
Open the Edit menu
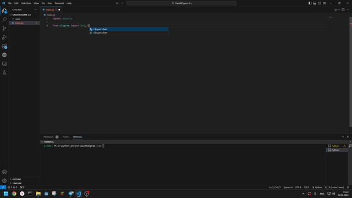(x=16, y=3)
